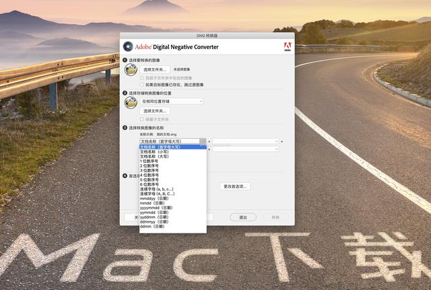This screenshot has height=290, width=431.
Task: Select 'mmddyy（日期）' date format
Action: click(173, 198)
